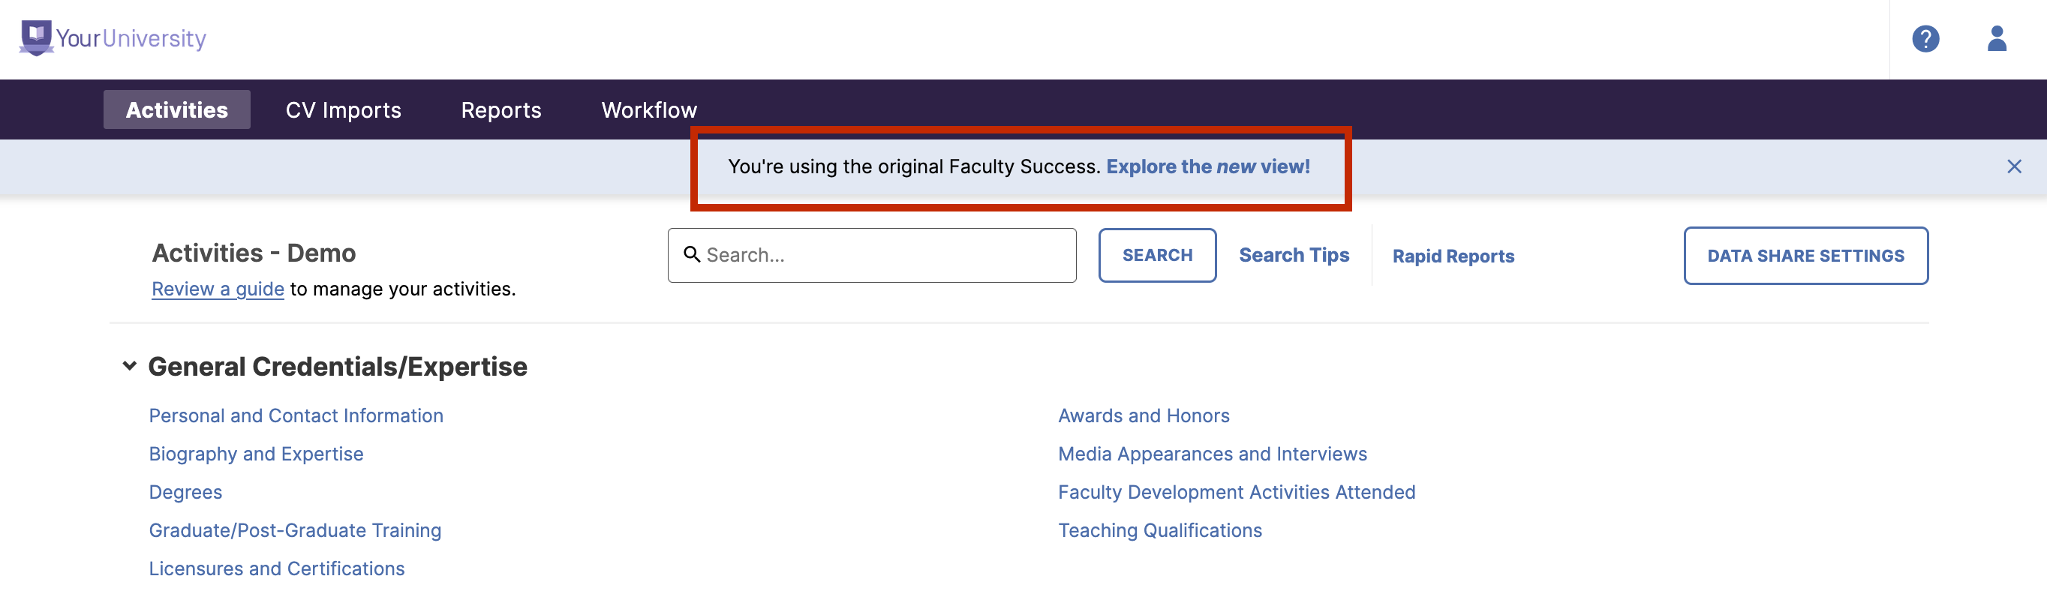Image resolution: width=2047 pixels, height=603 pixels.
Task: Focus the Search activities input field
Action: tap(872, 255)
